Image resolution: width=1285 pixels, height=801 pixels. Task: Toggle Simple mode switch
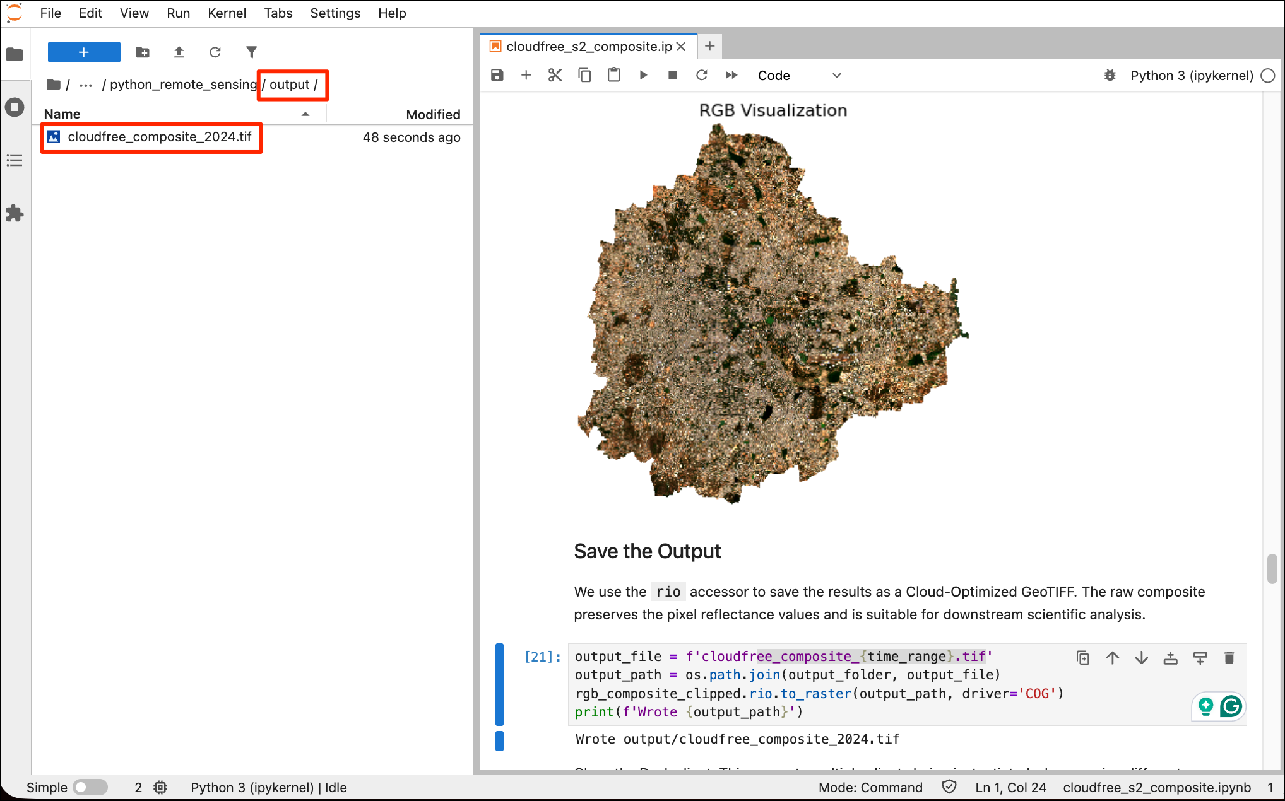pyautogui.click(x=90, y=787)
